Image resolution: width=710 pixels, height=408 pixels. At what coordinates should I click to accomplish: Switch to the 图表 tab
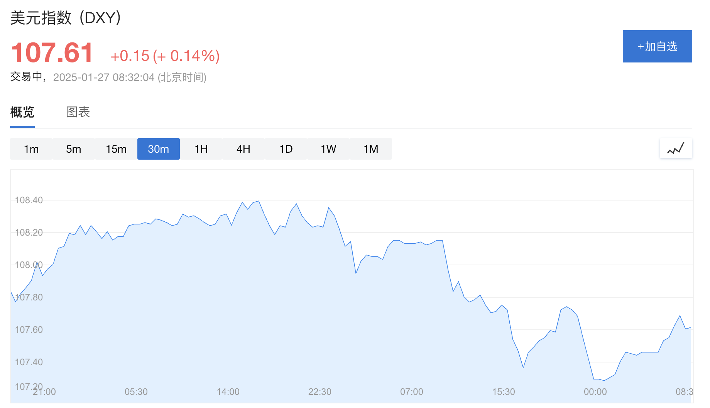pyautogui.click(x=78, y=112)
